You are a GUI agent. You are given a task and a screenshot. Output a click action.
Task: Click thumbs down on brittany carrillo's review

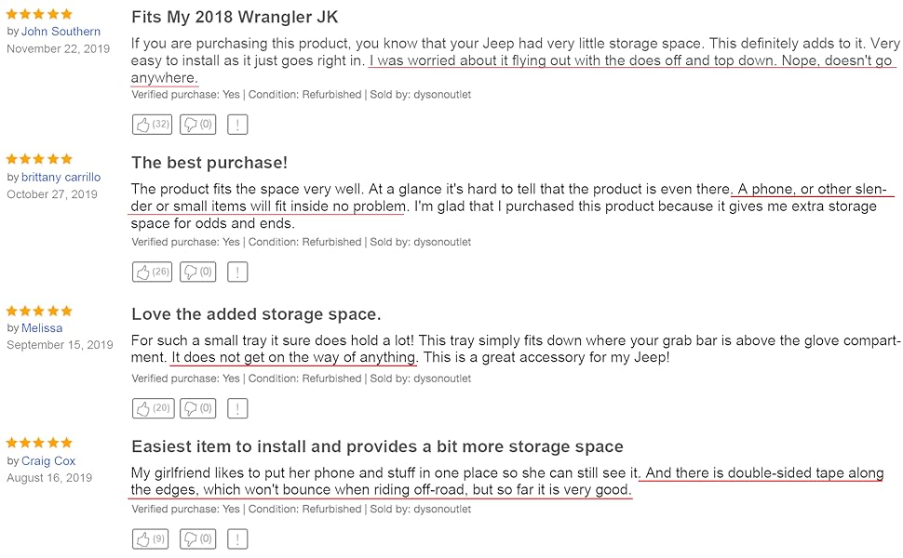pyautogui.click(x=196, y=272)
